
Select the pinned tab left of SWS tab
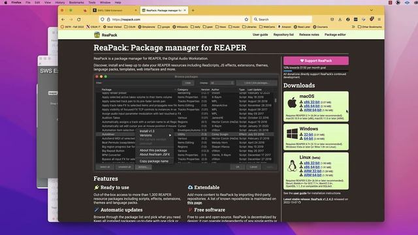[85, 10]
